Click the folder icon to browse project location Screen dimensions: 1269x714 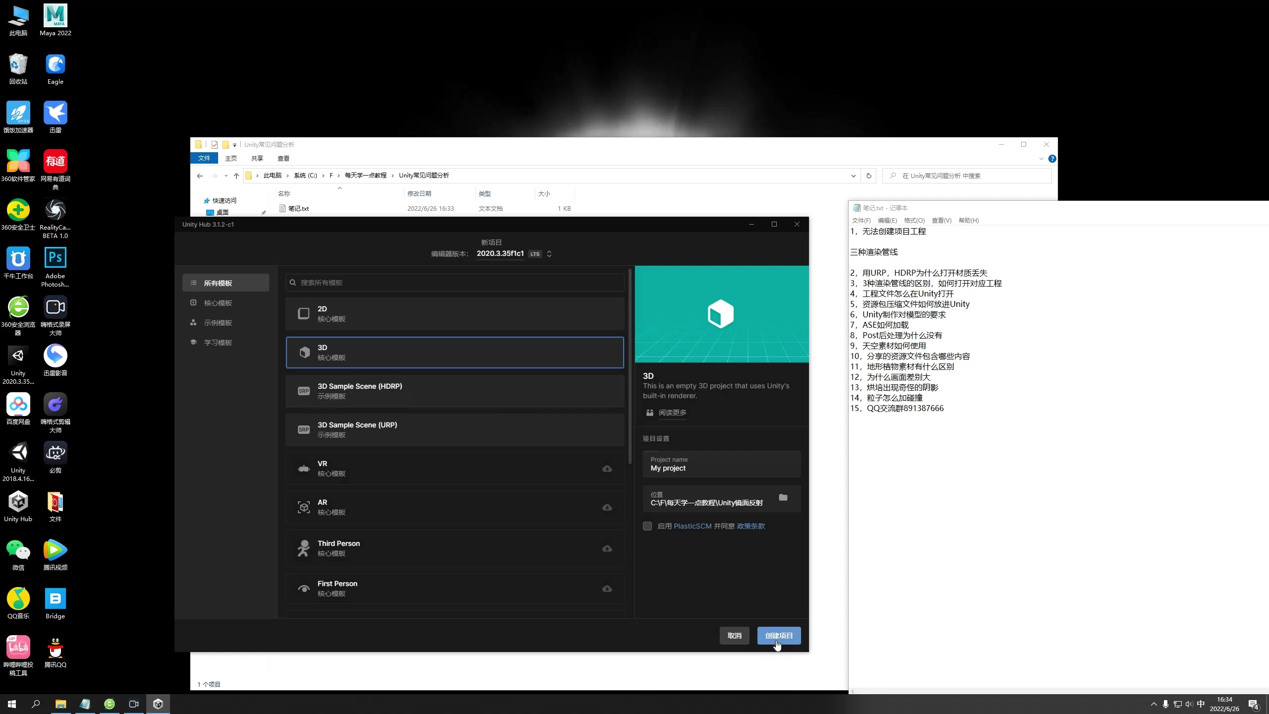coord(783,497)
